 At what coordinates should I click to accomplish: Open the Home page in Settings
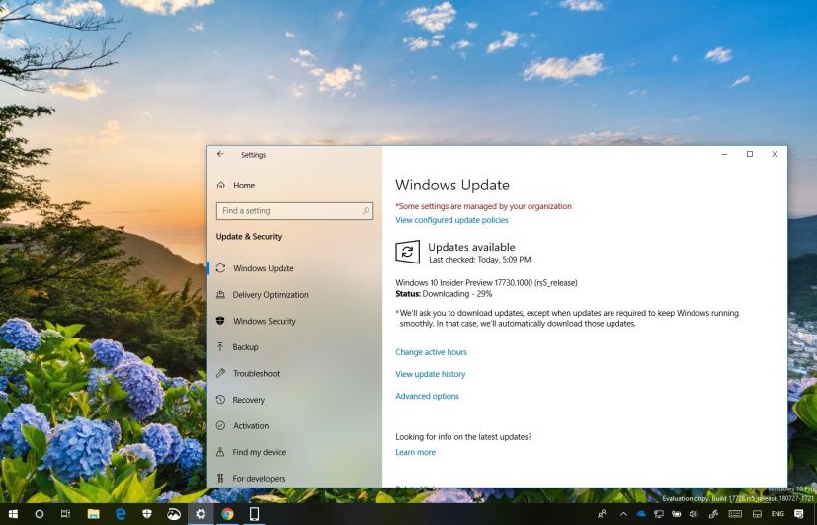pyautogui.click(x=244, y=185)
